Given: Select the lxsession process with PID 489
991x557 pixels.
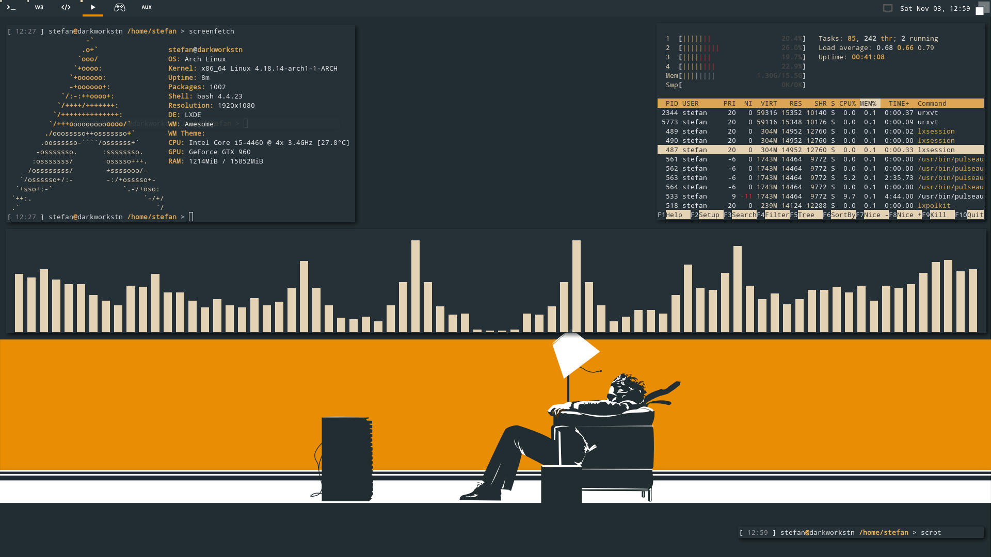Looking at the screenshot, I should 821,132.
